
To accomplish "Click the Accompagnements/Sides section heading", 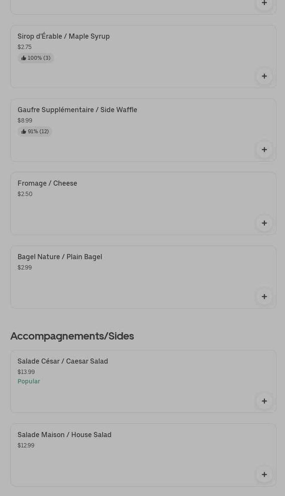I will (x=72, y=336).
